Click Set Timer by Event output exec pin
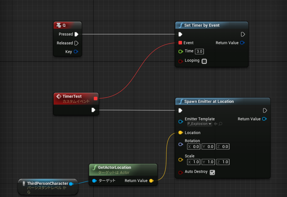The height and width of the screenshot is (197, 287). click(x=243, y=34)
